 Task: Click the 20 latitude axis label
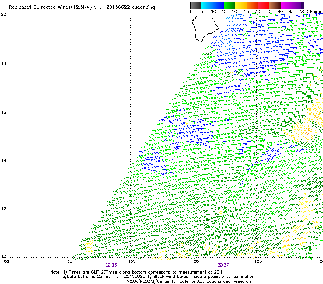pos(3,14)
